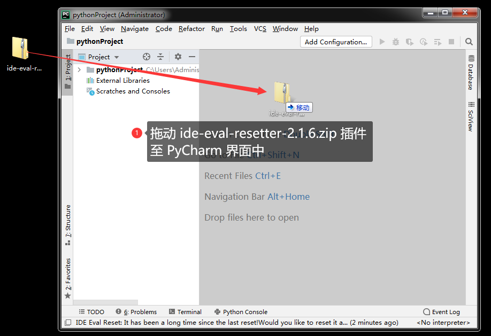Open the File menu

[x=70, y=29]
